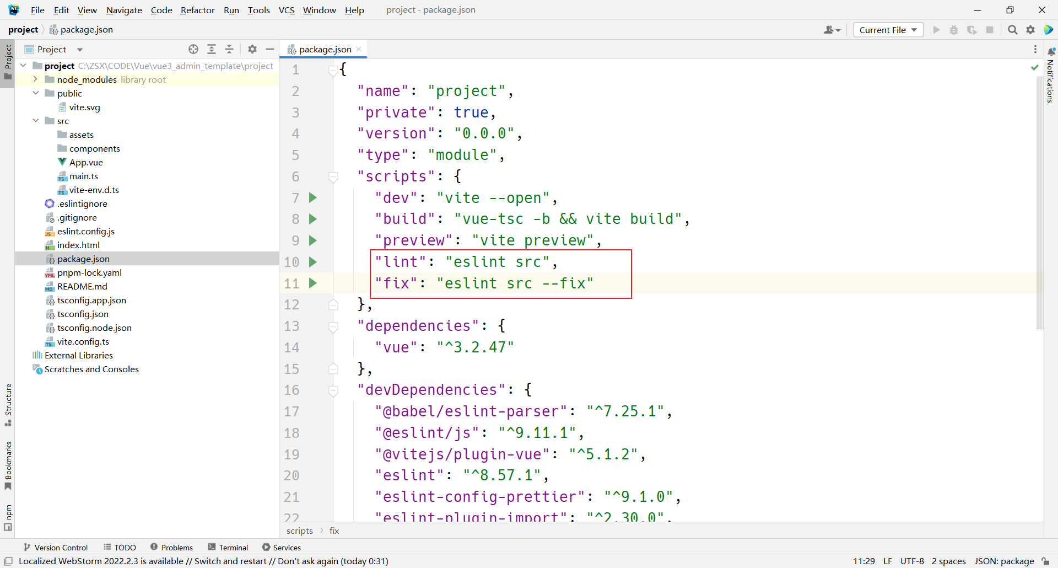Run the dev script gutter arrow
The width and height of the screenshot is (1058, 568).
[313, 197]
